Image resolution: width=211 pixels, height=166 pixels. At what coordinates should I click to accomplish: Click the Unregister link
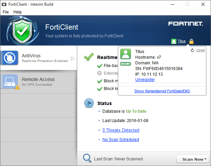[145, 80]
